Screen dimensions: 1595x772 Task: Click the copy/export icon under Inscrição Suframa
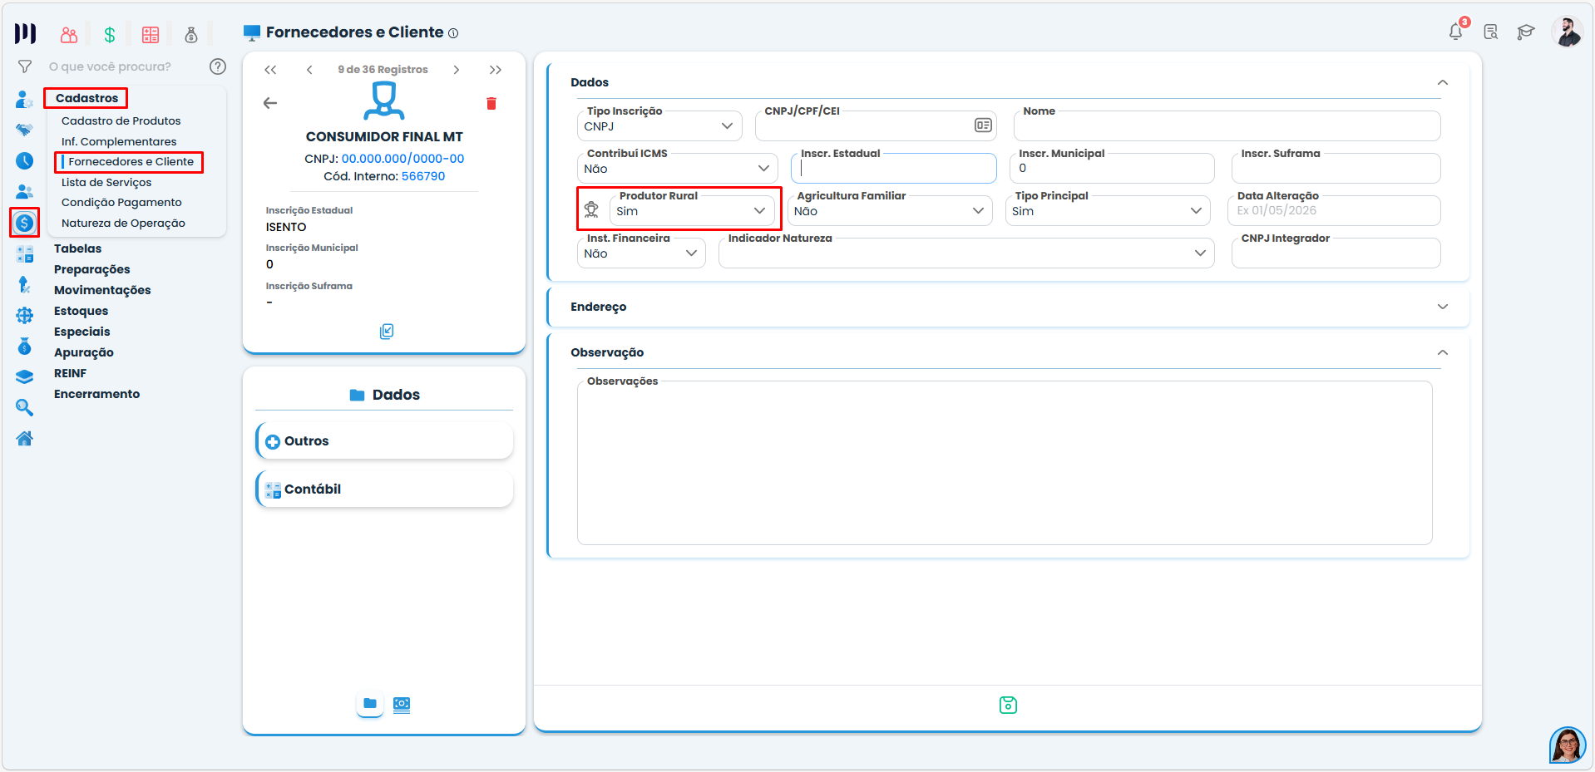pos(387,332)
